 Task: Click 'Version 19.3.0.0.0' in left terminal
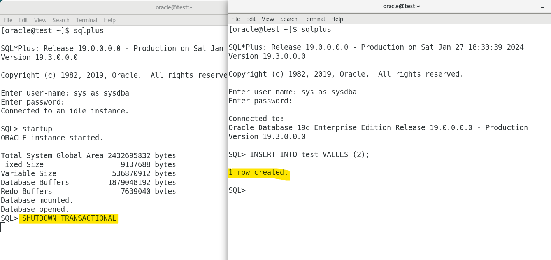tap(39, 58)
